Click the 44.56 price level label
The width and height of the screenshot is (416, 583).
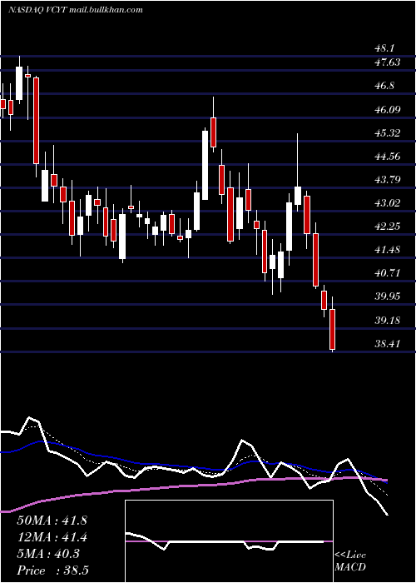coord(387,157)
